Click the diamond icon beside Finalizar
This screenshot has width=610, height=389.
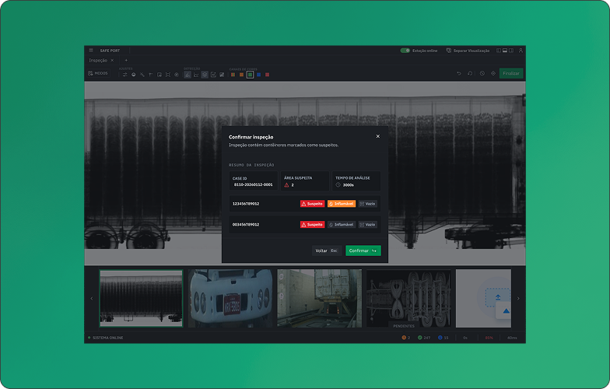(x=493, y=73)
